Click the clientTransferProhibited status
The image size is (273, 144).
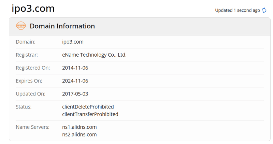90,114
